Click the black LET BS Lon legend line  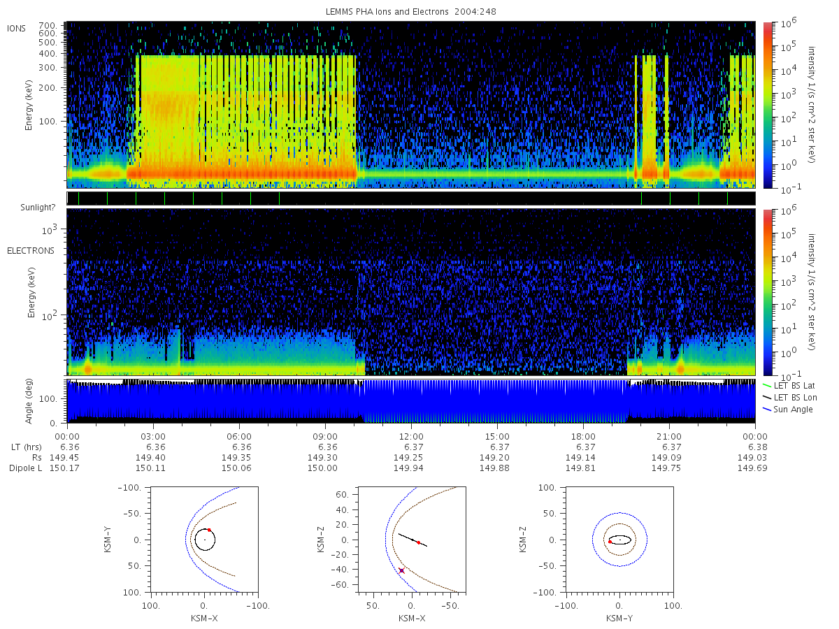point(768,397)
